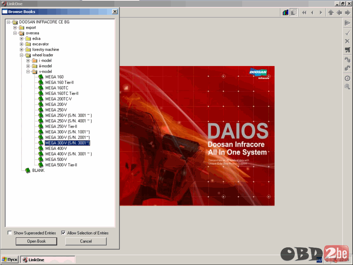Click the up arrow toolbar icon
Image resolution: width=353 pixels, height=265 pixels.
point(331,13)
